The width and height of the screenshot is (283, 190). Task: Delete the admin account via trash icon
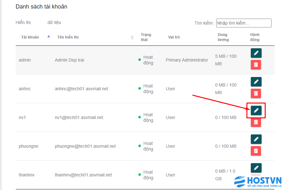tap(256, 65)
